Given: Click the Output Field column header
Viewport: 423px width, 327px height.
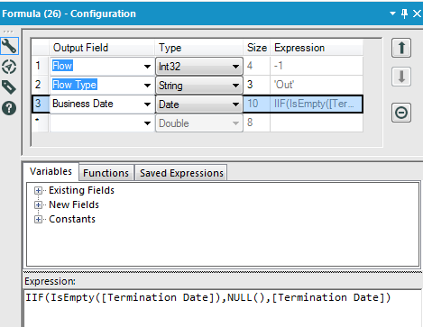Looking at the screenshot, I should [x=102, y=48].
